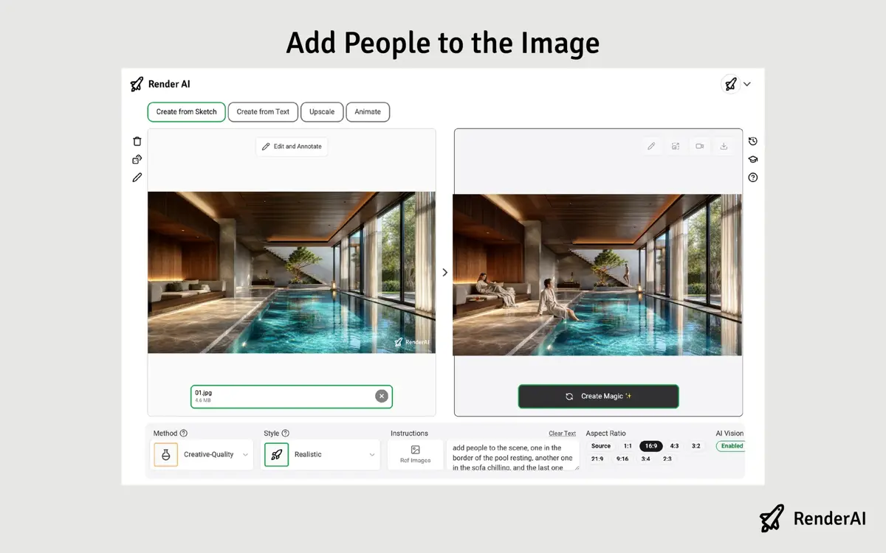Switch to Create from Sketch tab
Viewport: 886px width, 553px height.
click(187, 112)
